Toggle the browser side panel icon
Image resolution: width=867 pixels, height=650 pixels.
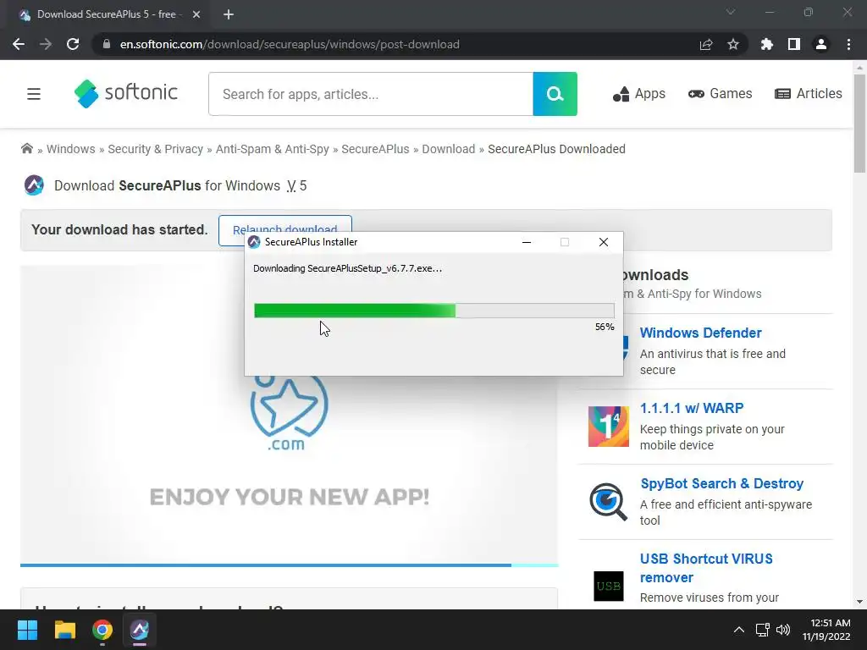[x=794, y=44]
